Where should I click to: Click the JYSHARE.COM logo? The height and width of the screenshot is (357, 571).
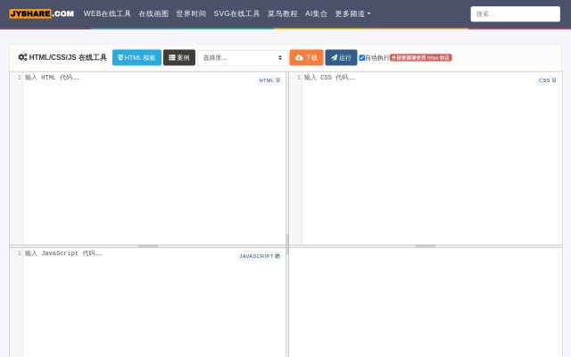click(x=42, y=13)
